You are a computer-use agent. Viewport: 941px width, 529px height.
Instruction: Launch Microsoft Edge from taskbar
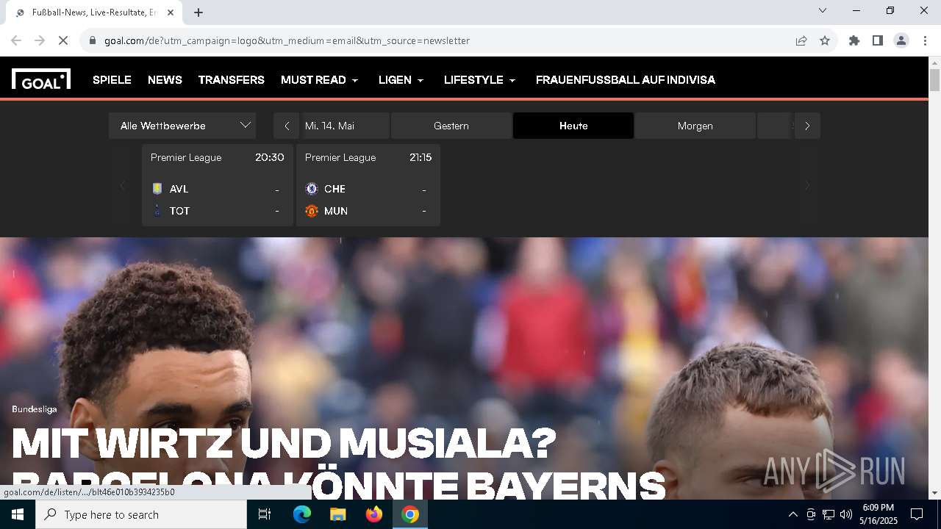(x=302, y=514)
